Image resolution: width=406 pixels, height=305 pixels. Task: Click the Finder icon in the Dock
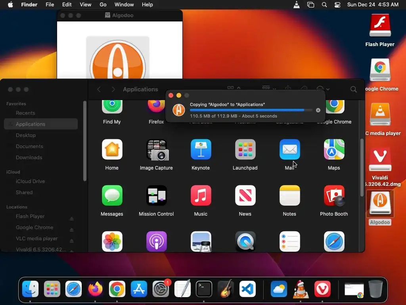pyautogui.click(x=30, y=289)
